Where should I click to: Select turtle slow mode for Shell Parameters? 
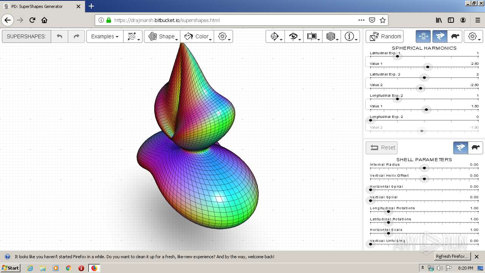476,147
